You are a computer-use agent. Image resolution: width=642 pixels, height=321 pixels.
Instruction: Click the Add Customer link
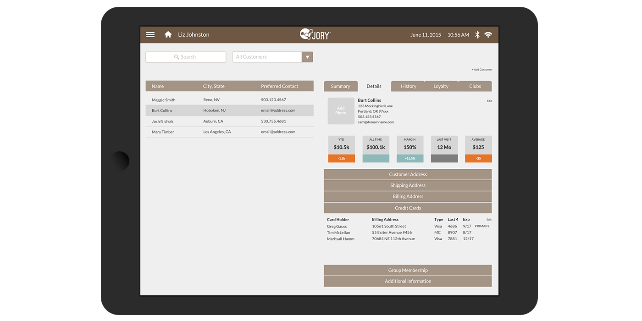(481, 69)
